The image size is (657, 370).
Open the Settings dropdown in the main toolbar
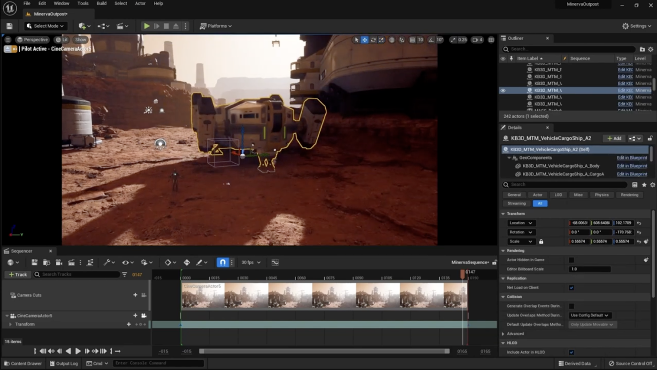[637, 26]
